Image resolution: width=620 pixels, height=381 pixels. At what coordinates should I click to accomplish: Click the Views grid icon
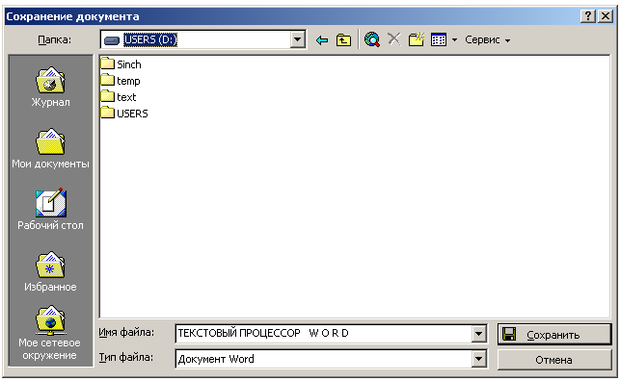pyautogui.click(x=439, y=39)
